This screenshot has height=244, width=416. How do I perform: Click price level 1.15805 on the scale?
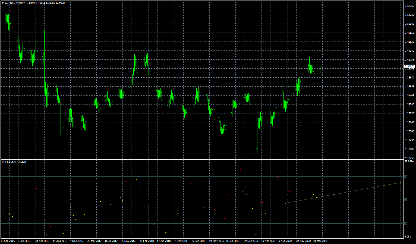point(409,149)
